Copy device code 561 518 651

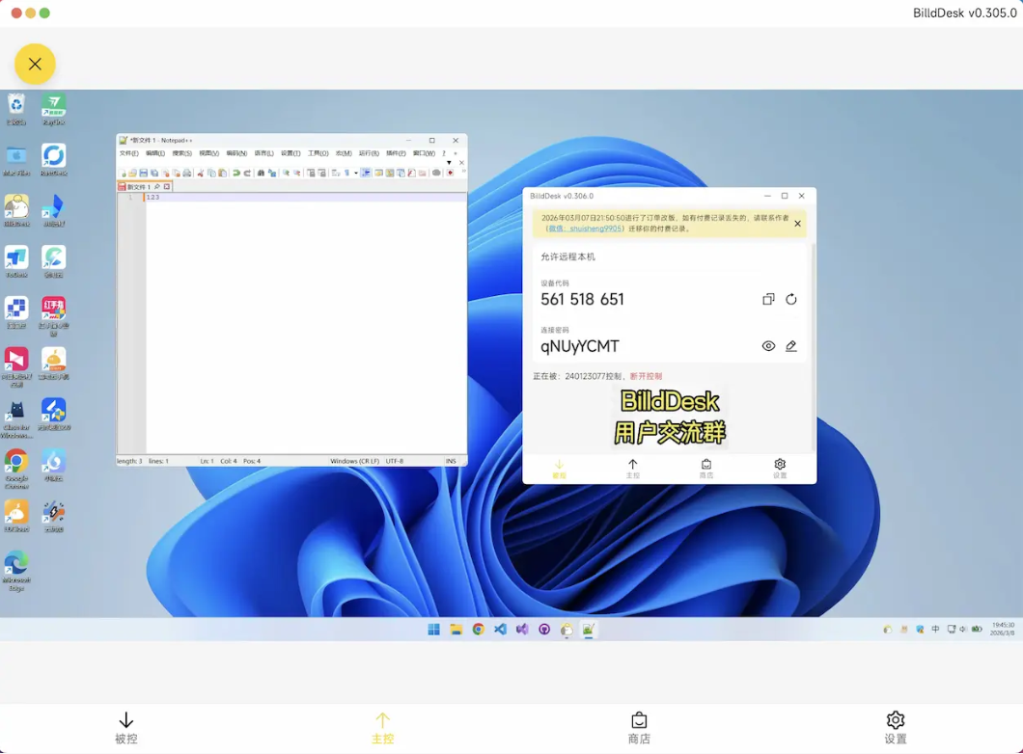(768, 299)
